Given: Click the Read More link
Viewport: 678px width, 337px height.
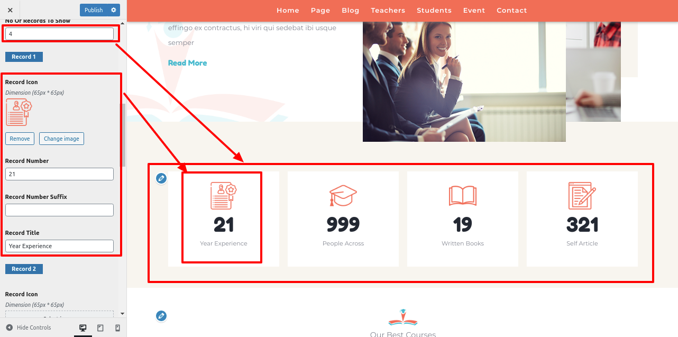Looking at the screenshot, I should tap(187, 63).
